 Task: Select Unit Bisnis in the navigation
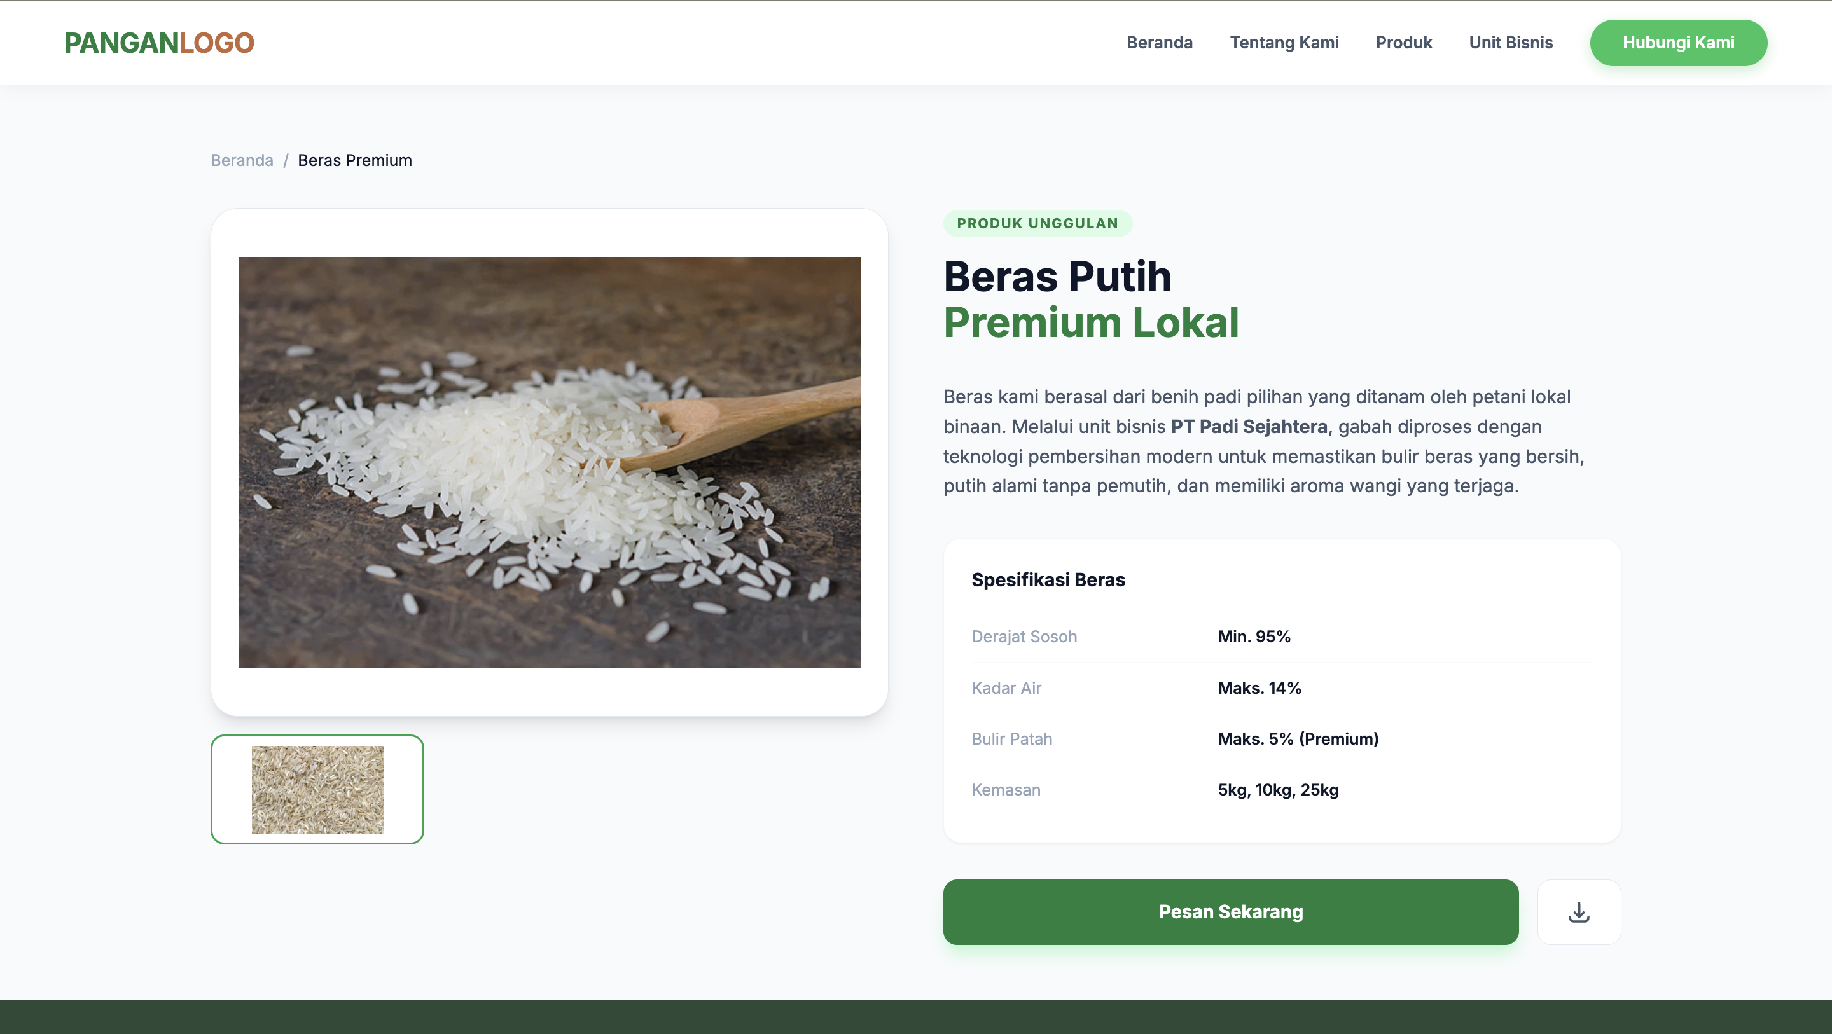pyautogui.click(x=1511, y=43)
